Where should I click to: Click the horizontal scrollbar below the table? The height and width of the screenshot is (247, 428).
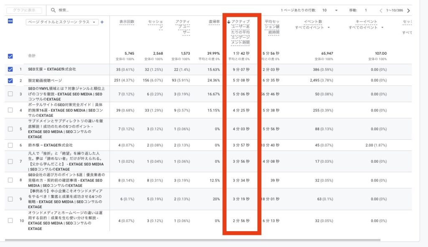point(192,240)
